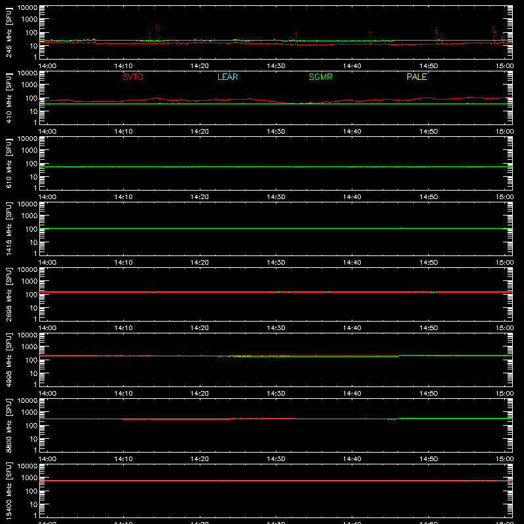Click 14:40 tick label below 410 MHz plot
This screenshot has width=524, height=524.
[352, 132]
